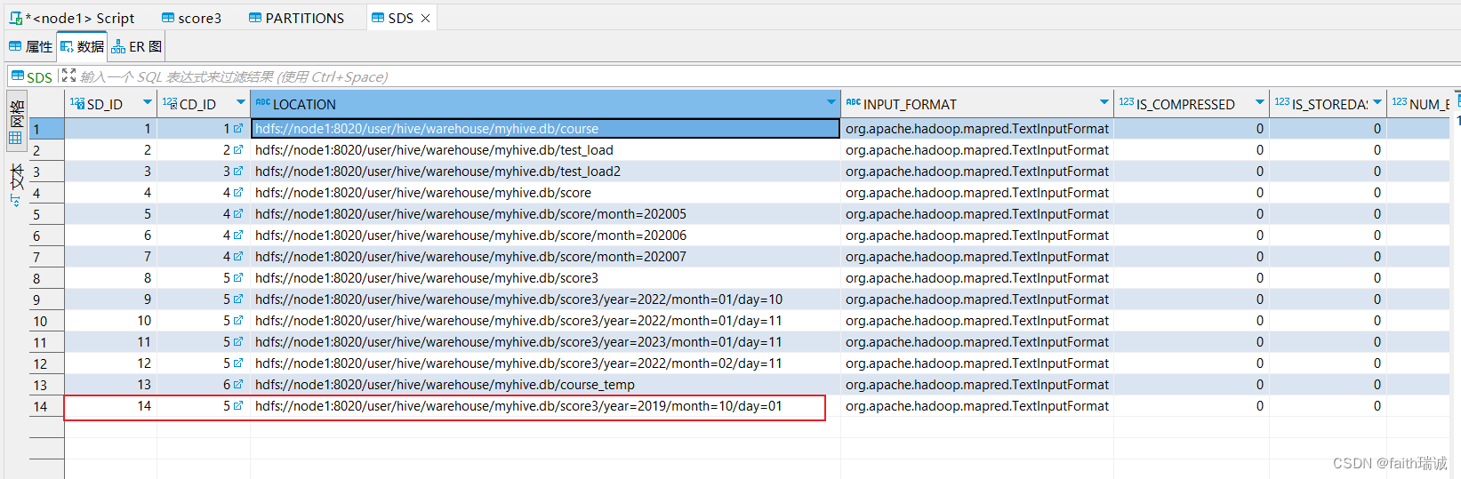Select the cell ending in test_load
Screen dimensions: 1461x479
[545, 150]
